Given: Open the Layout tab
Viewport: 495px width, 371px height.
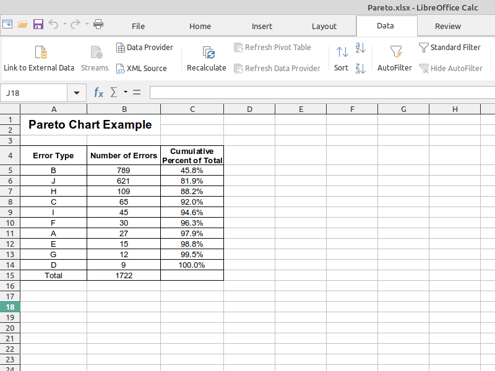Looking at the screenshot, I should (x=324, y=26).
